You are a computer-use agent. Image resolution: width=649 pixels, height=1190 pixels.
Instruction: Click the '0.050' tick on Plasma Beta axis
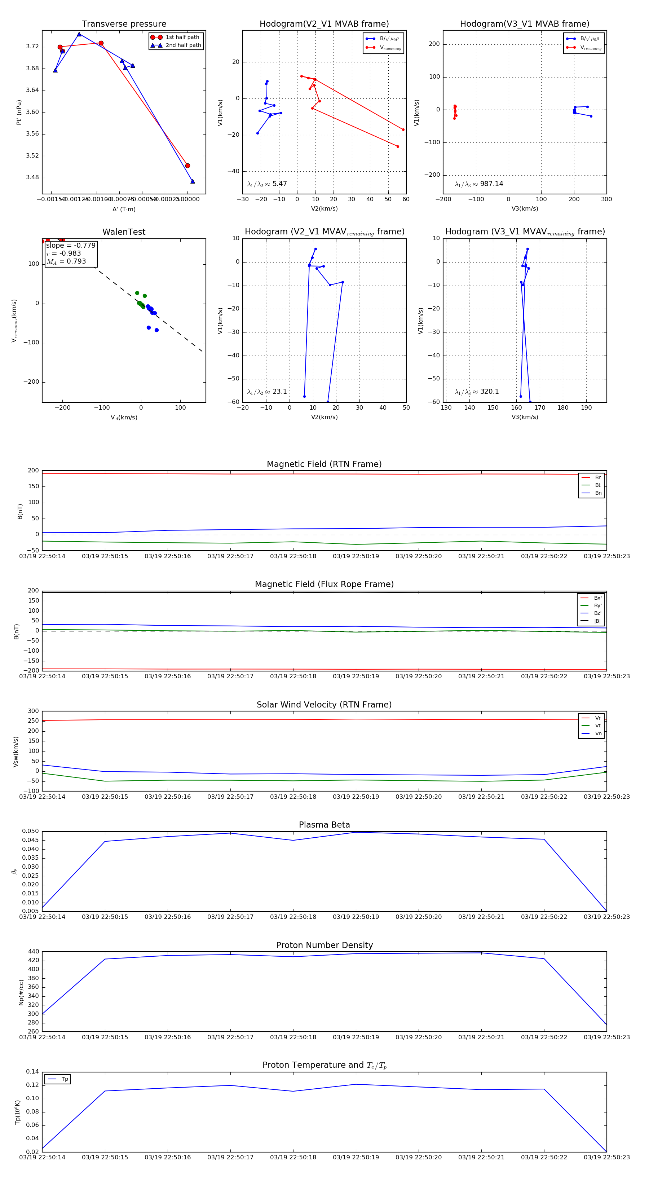pyautogui.click(x=31, y=831)
